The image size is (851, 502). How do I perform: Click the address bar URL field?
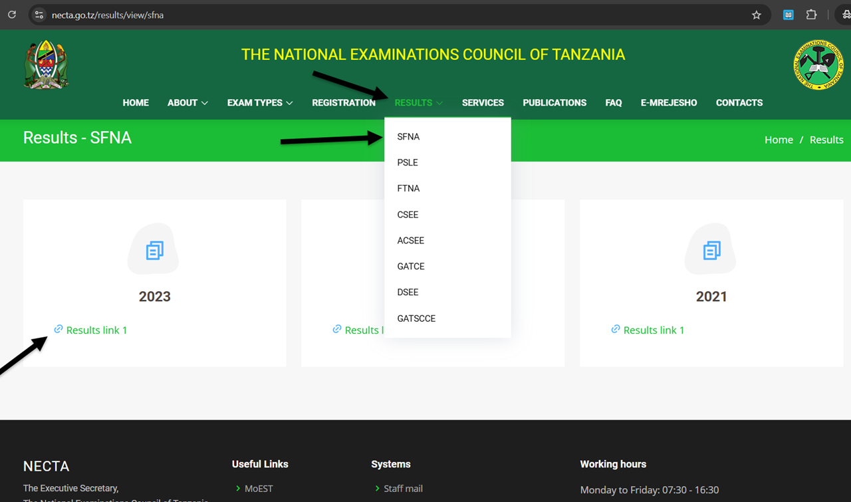[x=399, y=15]
